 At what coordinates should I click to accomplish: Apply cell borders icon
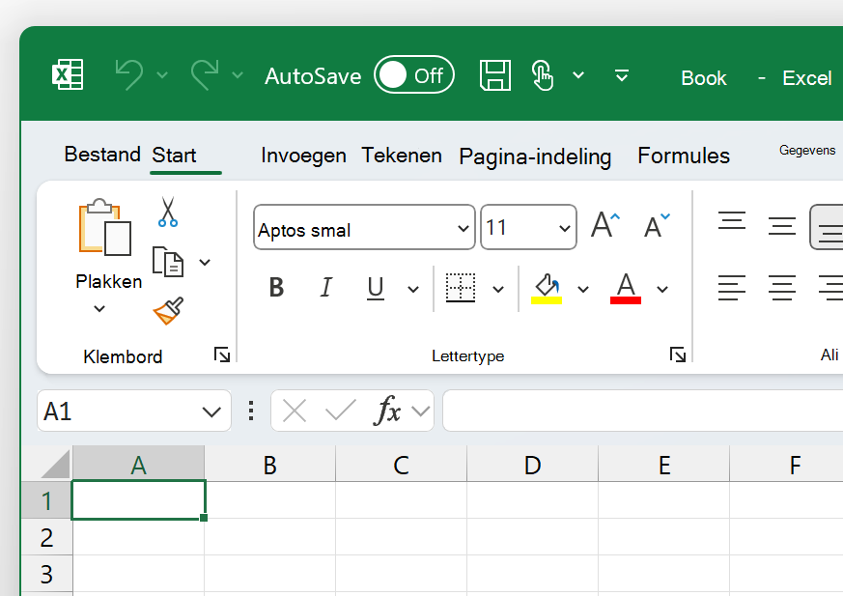[x=461, y=288]
